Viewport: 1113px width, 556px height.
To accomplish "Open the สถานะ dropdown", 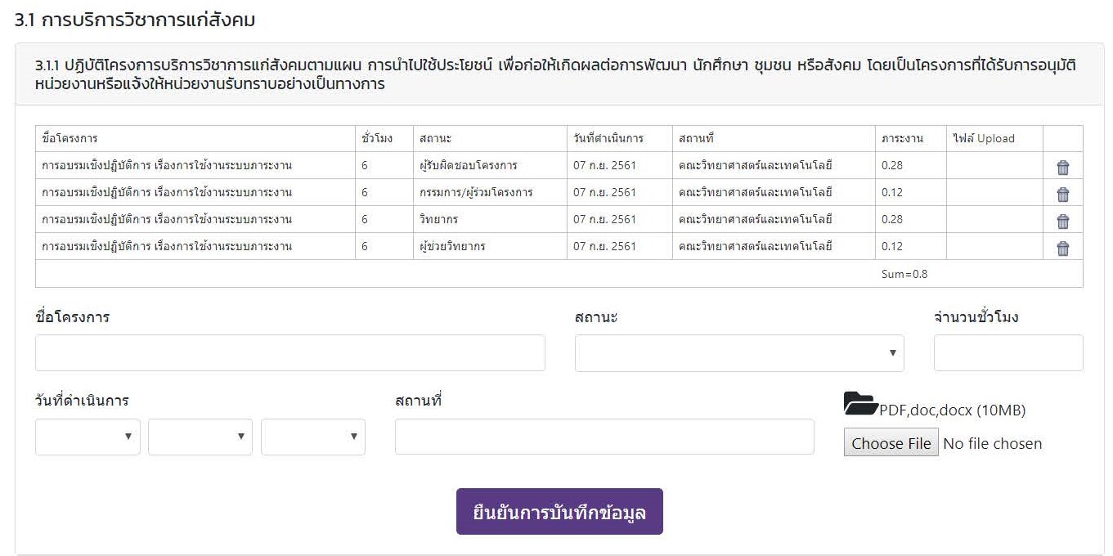I will [x=738, y=353].
